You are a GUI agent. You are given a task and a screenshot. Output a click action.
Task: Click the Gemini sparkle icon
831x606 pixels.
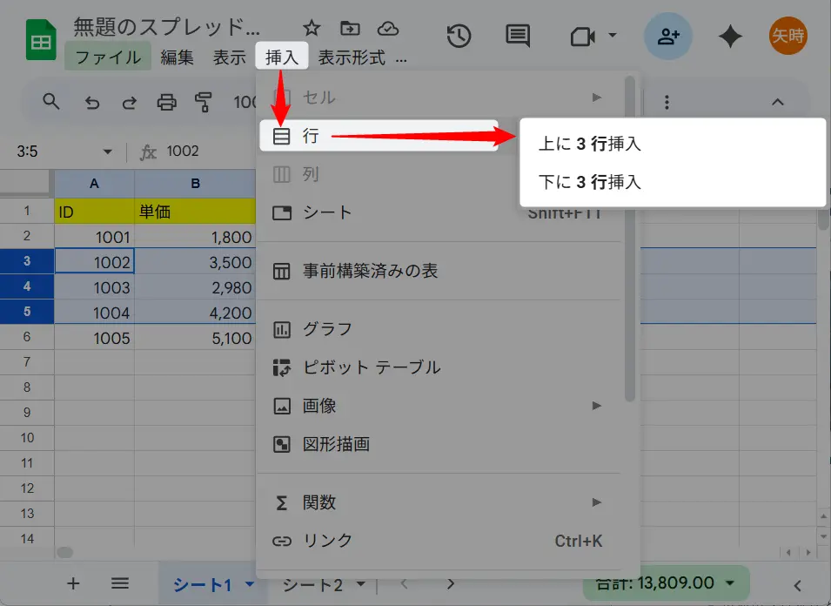[x=729, y=36]
